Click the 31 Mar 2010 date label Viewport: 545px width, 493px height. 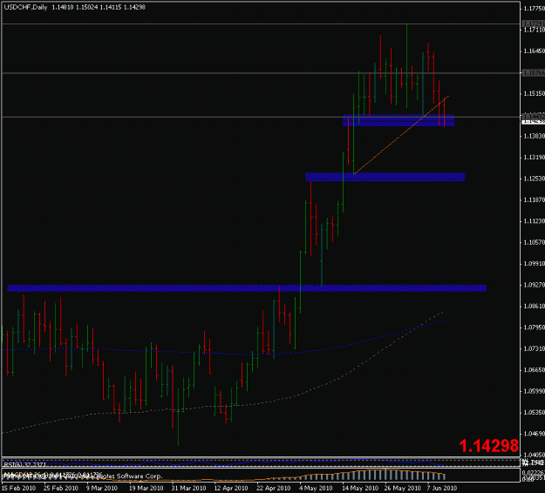click(x=188, y=488)
